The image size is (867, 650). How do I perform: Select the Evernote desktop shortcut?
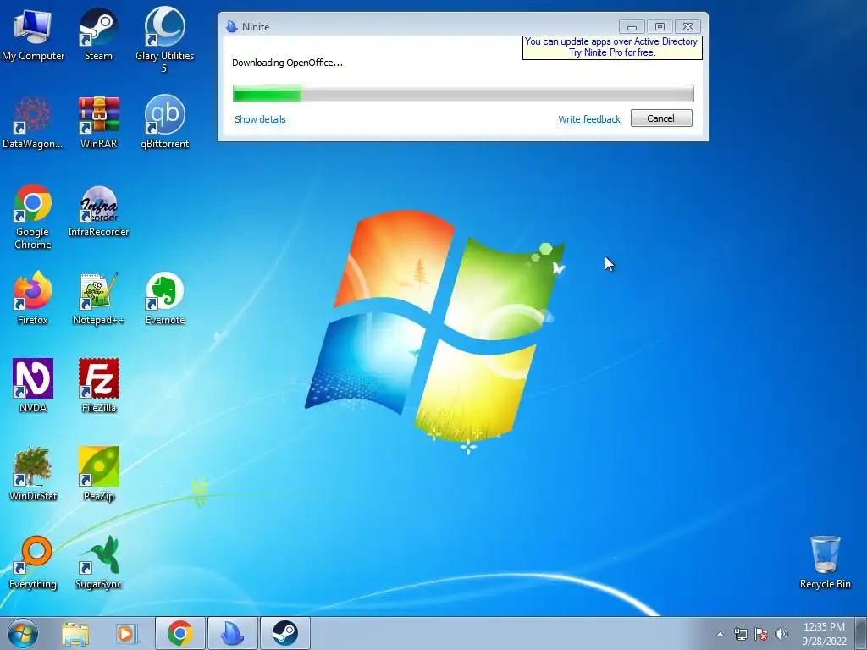point(164,299)
